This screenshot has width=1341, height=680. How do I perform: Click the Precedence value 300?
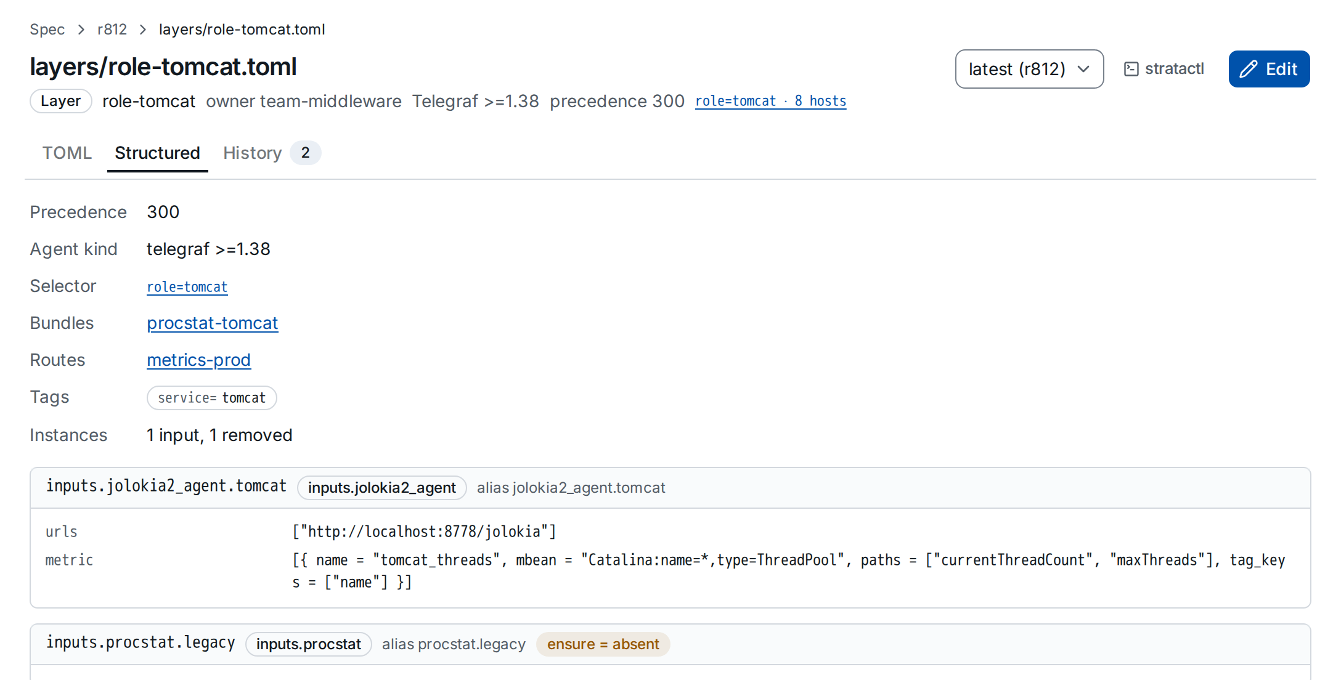click(x=163, y=212)
